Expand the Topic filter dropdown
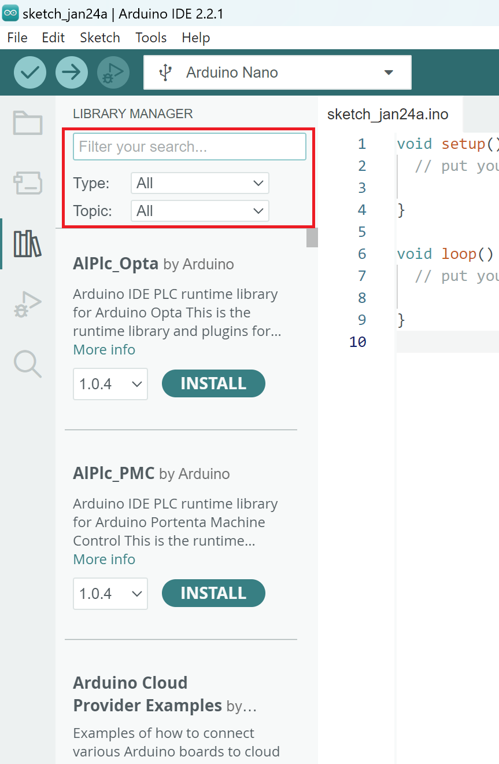This screenshot has width=499, height=764. click(x=200, y=211)
